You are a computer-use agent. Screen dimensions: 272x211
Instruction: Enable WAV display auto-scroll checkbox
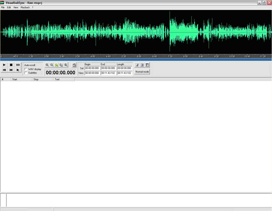pyautogui.click(x=26, y=69)
